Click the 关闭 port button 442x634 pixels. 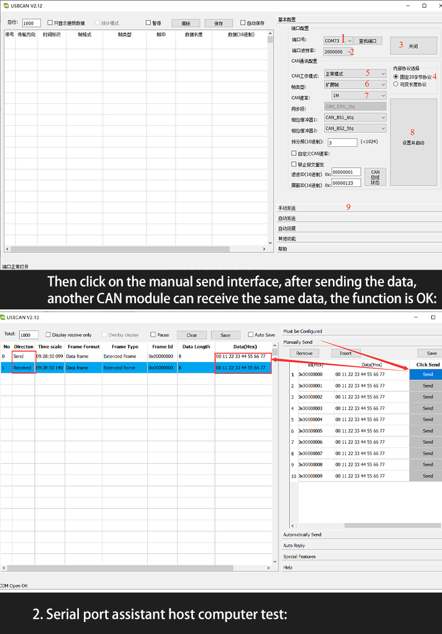pos(413,46)
